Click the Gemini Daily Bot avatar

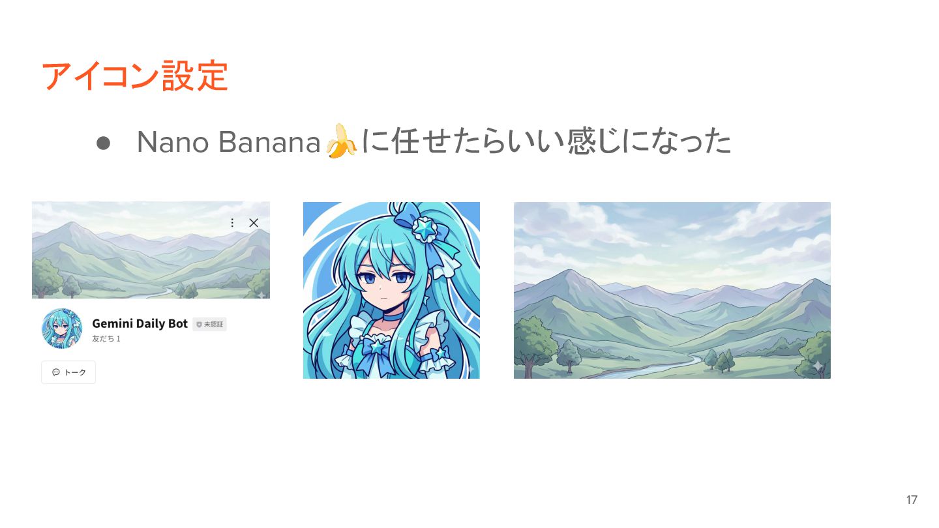coord(62,329)
